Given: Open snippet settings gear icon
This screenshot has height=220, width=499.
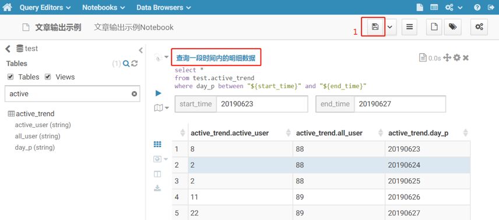Looking at the screenshot, I should tap(457, 57).
